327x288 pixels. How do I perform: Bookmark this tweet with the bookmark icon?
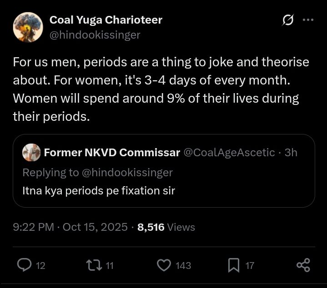click(x=233, y=265)
